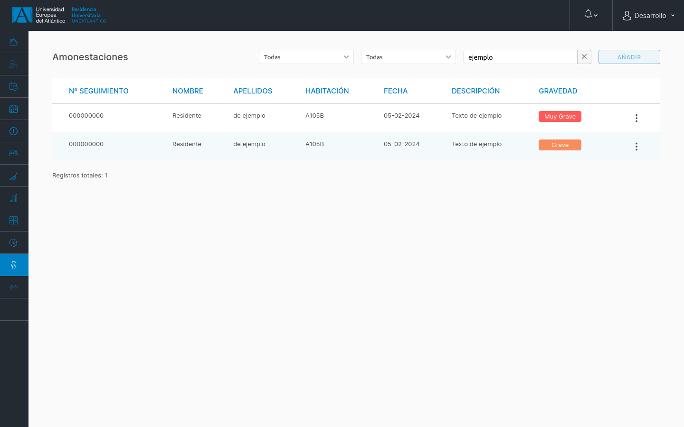Click the search field containing ejemplo
Image resolution: width=684 pixels, height=427 pixels.
(520, 57)
